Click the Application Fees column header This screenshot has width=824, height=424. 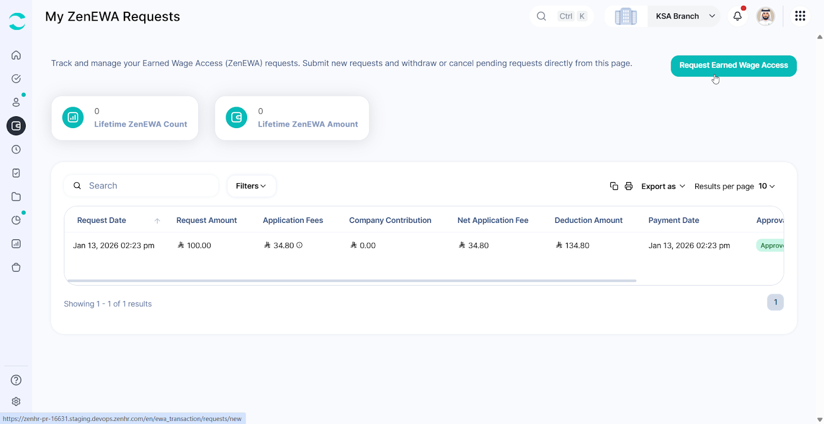(x=293, y=220)
